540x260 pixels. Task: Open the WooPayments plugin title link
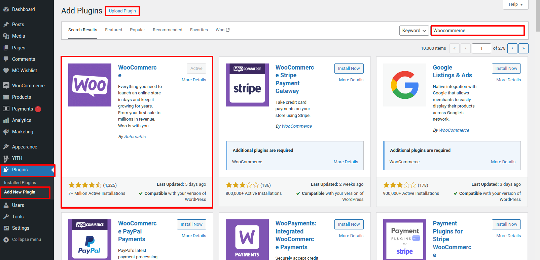point(296,235)
